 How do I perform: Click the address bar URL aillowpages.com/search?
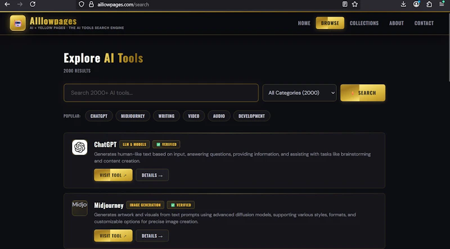pos(123,4)
